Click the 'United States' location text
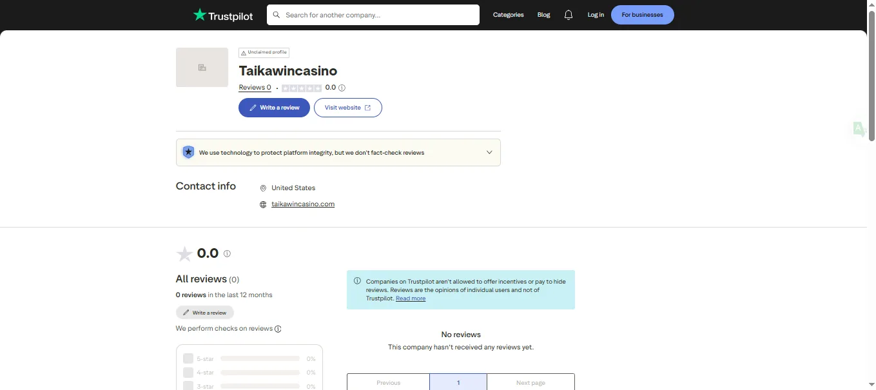876x390 pixels. [x=293, y=188]
